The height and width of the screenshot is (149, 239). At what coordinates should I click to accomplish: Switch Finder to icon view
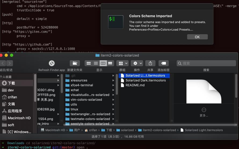point(89,63)
